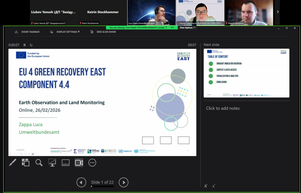The height and width of the screenshot is (193, 301).
Task: Click the Table of Content next slide thumbnail
Action: point(246,73)
